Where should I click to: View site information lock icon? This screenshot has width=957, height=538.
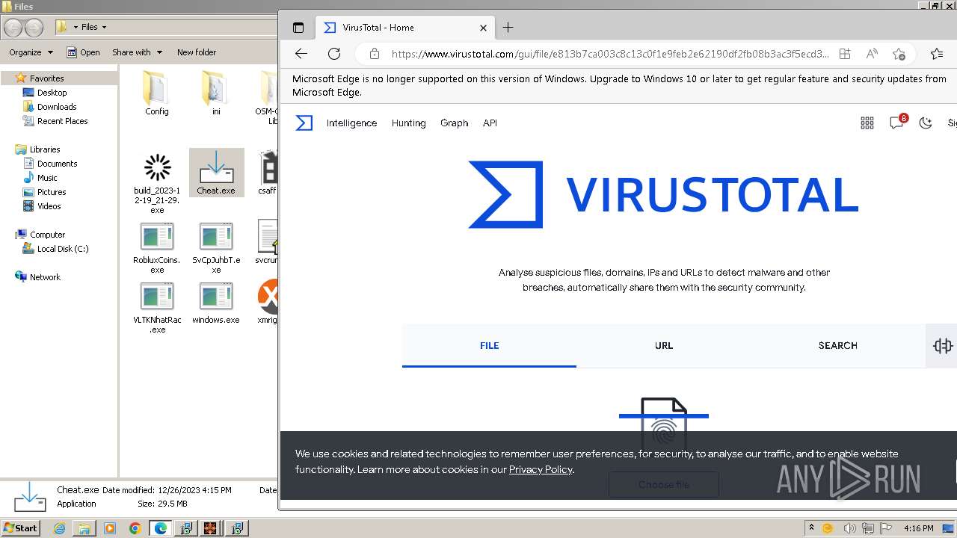coord(375,54)
